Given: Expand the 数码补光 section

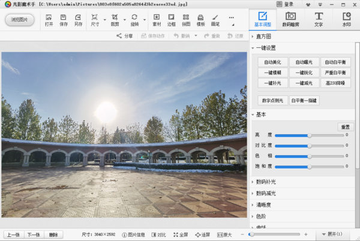Looking at the screenshot, I should [x=265, y=182].
